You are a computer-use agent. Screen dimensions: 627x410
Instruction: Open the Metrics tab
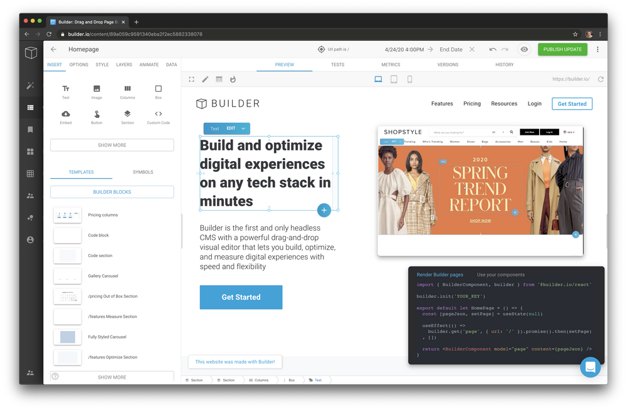(x=391, y=64)
